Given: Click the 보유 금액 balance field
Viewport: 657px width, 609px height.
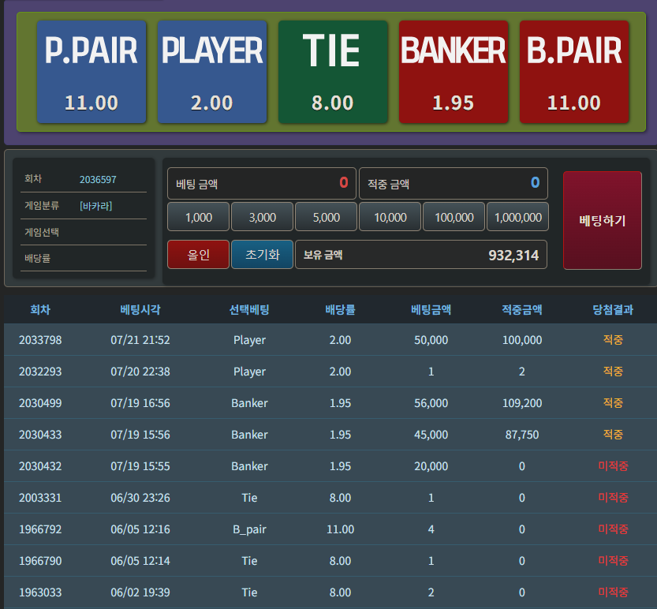Looking at the screenshot, I should [x=421, y=255].
